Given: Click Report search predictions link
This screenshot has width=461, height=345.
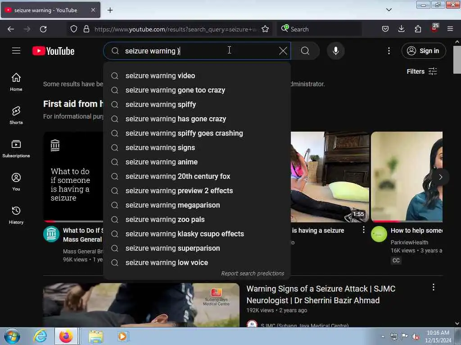Looking at the screenshot, I should (x=253, y=274).
